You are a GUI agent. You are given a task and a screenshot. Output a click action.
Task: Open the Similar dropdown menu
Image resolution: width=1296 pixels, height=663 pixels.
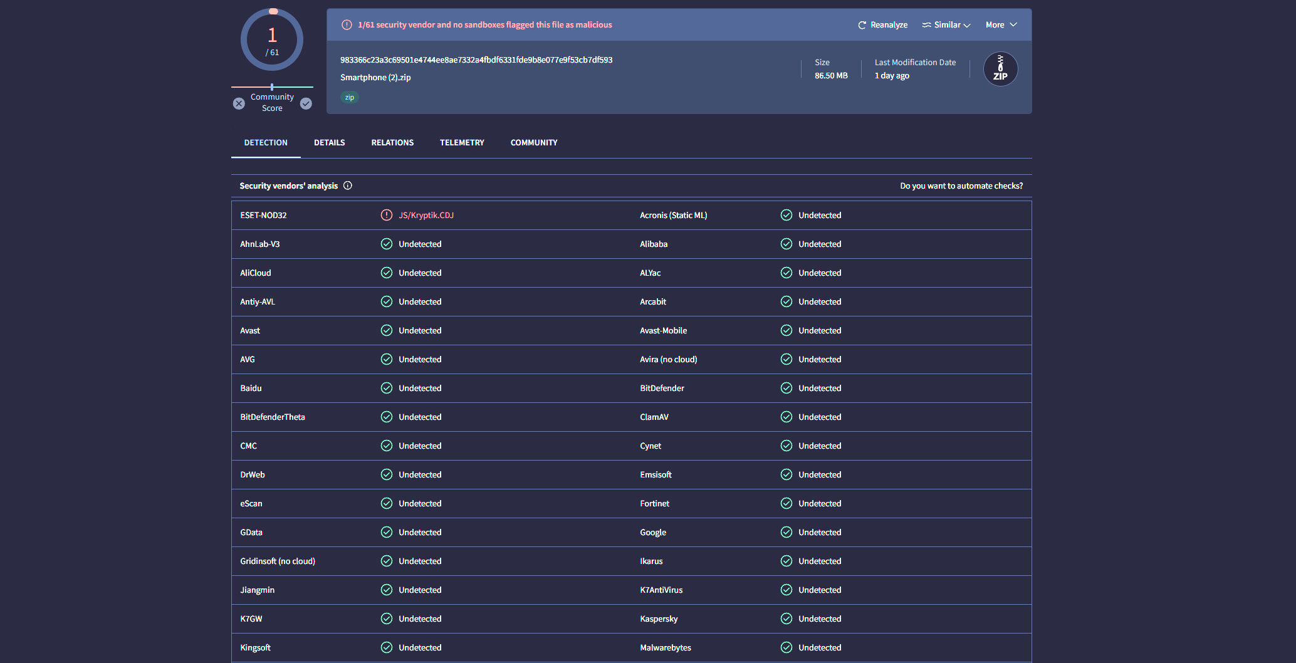(946, 25)
